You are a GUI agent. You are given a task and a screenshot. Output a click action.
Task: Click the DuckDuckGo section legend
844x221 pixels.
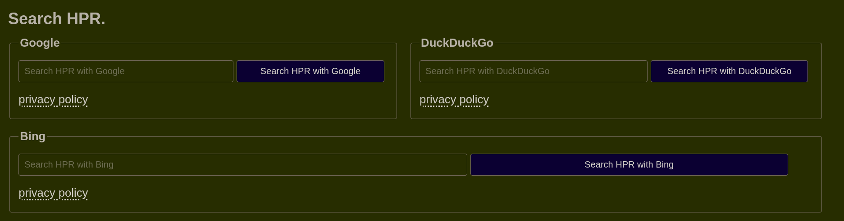[456, 43]
